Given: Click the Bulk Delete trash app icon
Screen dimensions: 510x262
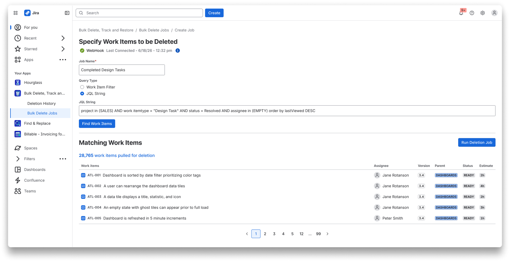Looking at the screenshot, I should click(x=18, y=93).
